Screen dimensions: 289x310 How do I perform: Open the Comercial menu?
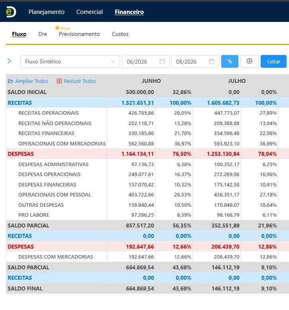(90, 12)
